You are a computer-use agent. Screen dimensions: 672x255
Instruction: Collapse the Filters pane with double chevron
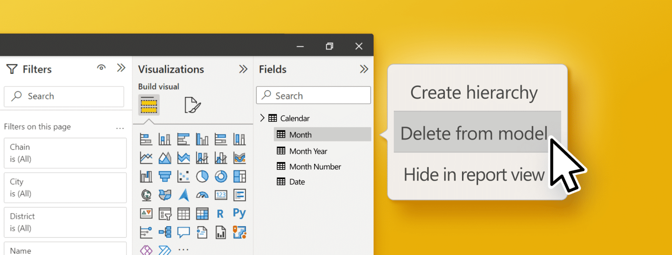coord(121,68)
